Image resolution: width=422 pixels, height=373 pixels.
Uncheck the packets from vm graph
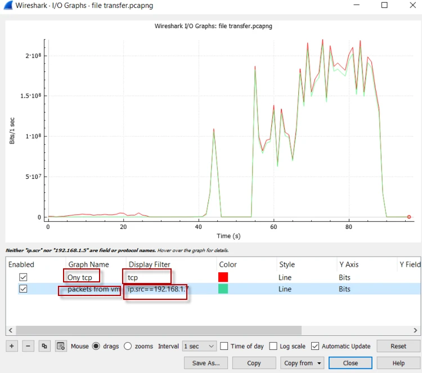pyautogui.click(x=23, y=289)
